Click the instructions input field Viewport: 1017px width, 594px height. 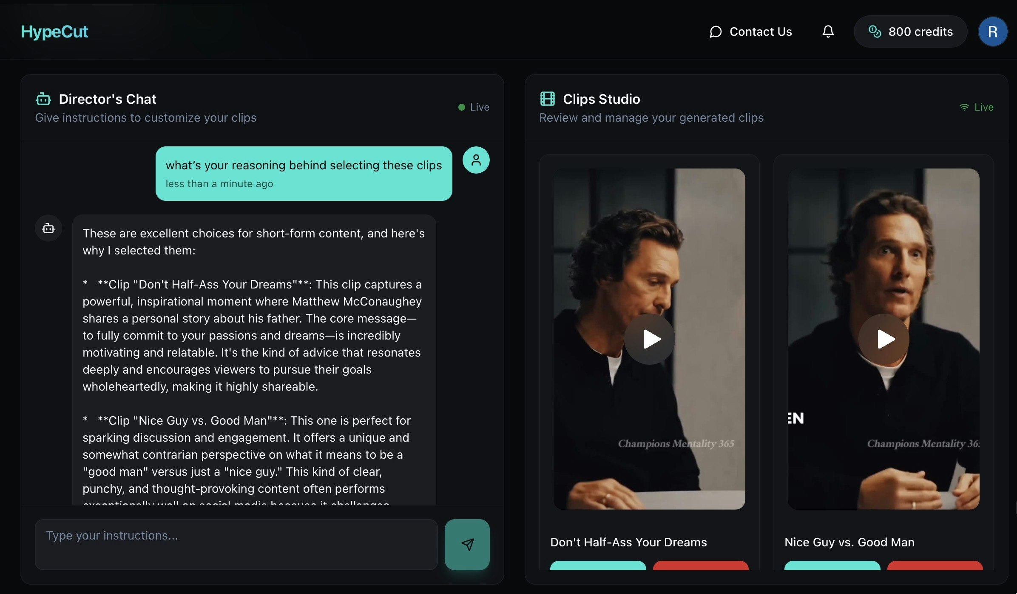(x=236, y=545)
